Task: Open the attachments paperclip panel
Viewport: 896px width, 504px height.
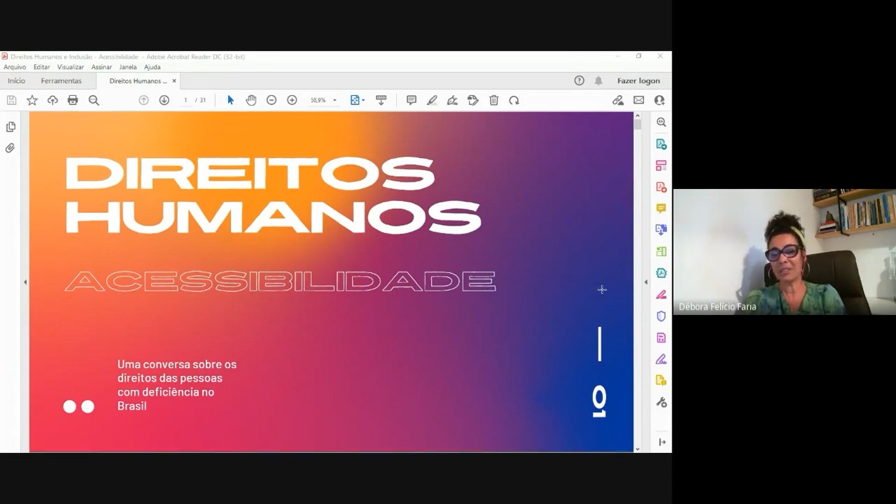Action: coord(10,148)
